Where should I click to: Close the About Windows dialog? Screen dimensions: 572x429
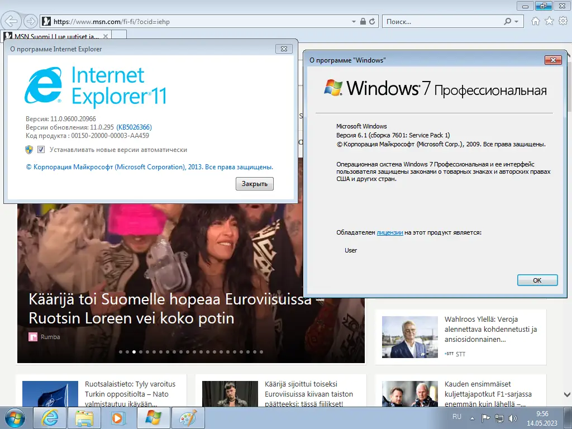[x=553, y=60]
